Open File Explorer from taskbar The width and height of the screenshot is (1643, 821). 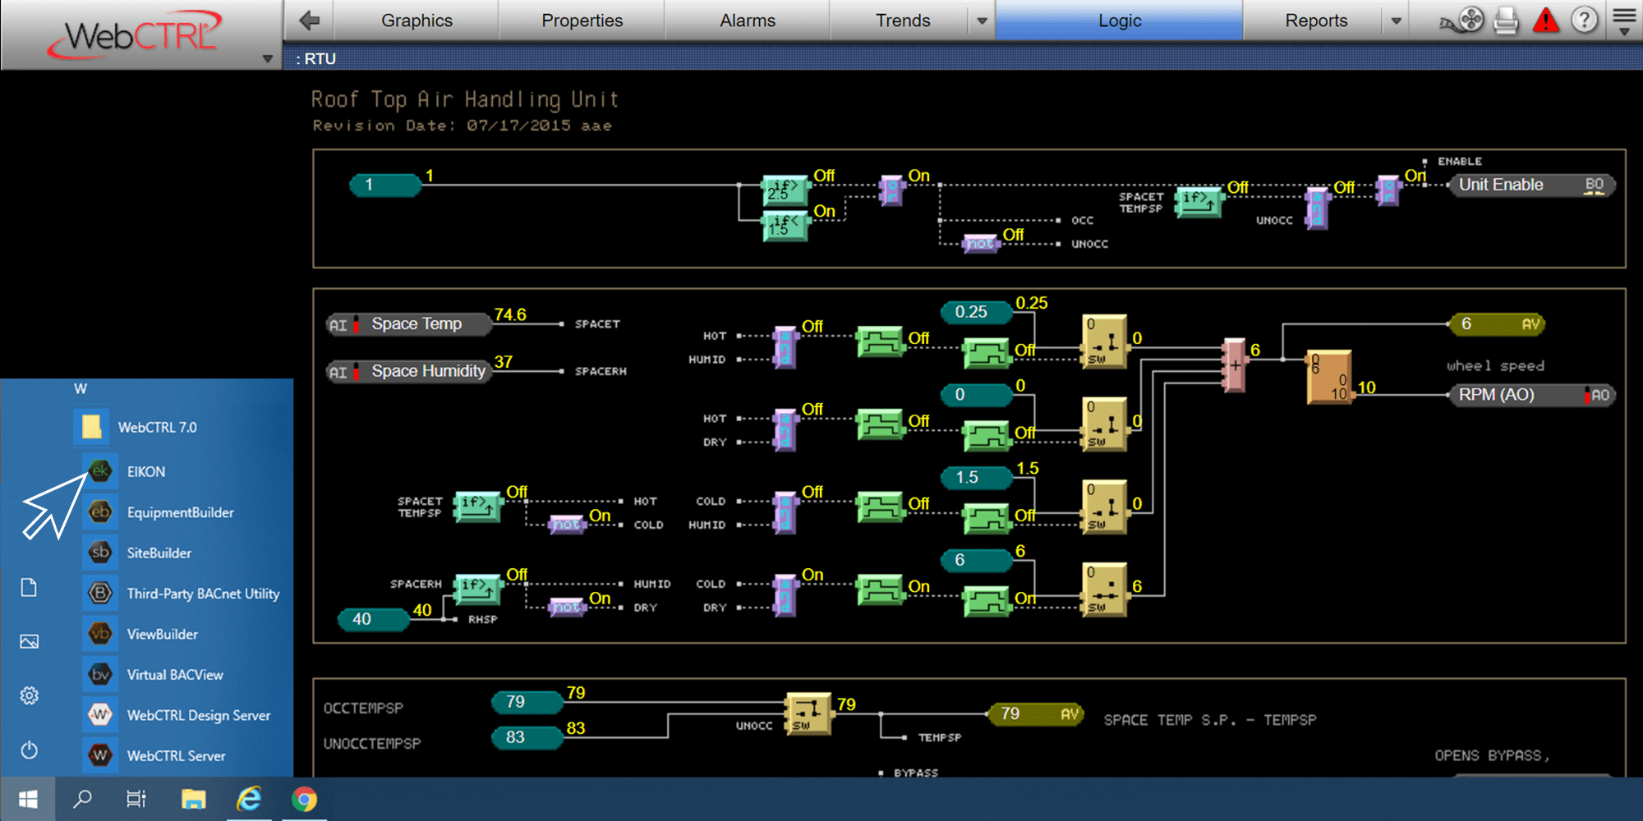pyautogui.click(x=194, y=799)
